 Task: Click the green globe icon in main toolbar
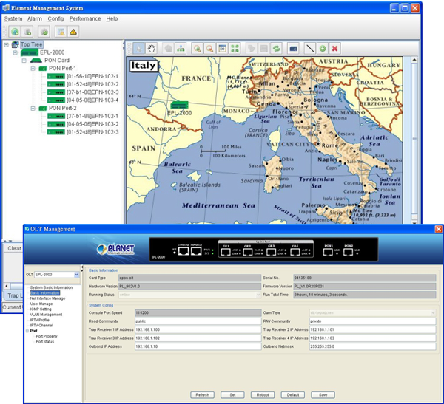(x=15, y=32)
